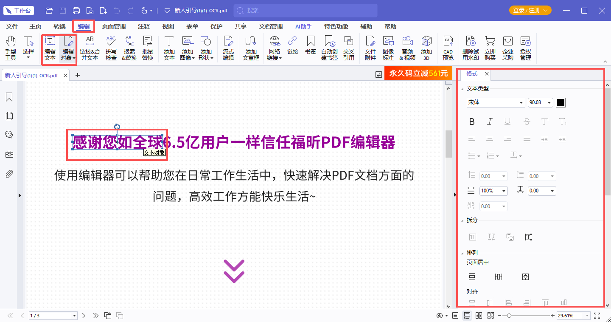Switch to the AI助手 tab
Viewport: 611px width, 322px height.
tap(303, 26)
